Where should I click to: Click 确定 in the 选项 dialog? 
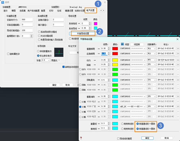click(54, 85)
